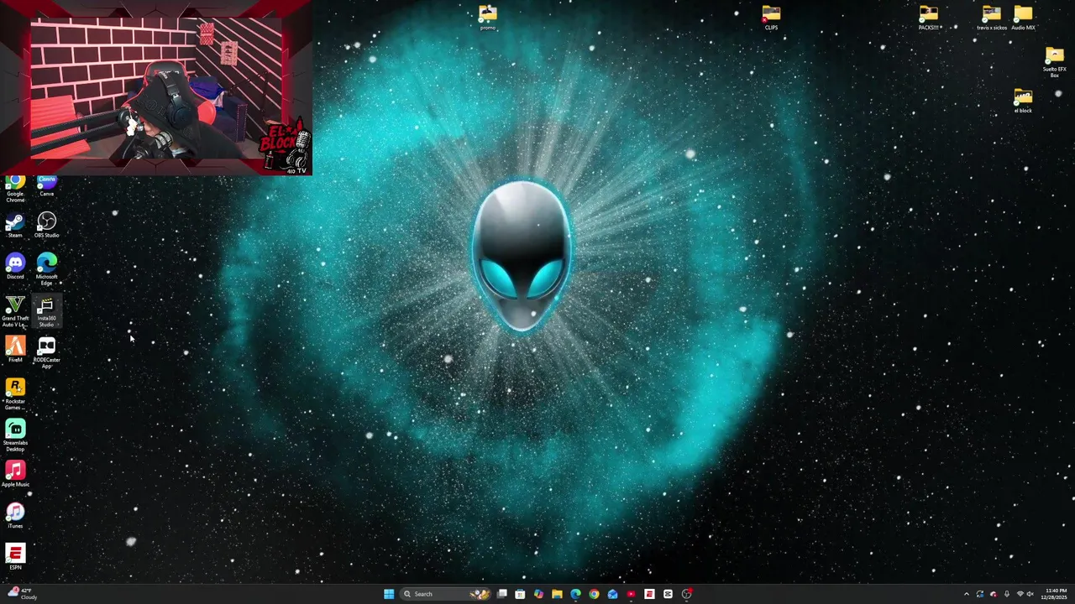This screenshot has height=604, width=1075.
Task: Click the red cloud tray icon
Action: 993,594
